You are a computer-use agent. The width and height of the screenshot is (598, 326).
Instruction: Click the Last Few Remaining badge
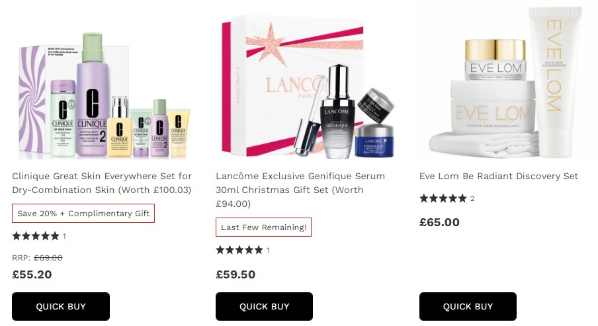pyautogui.click(x=263, y=227)
